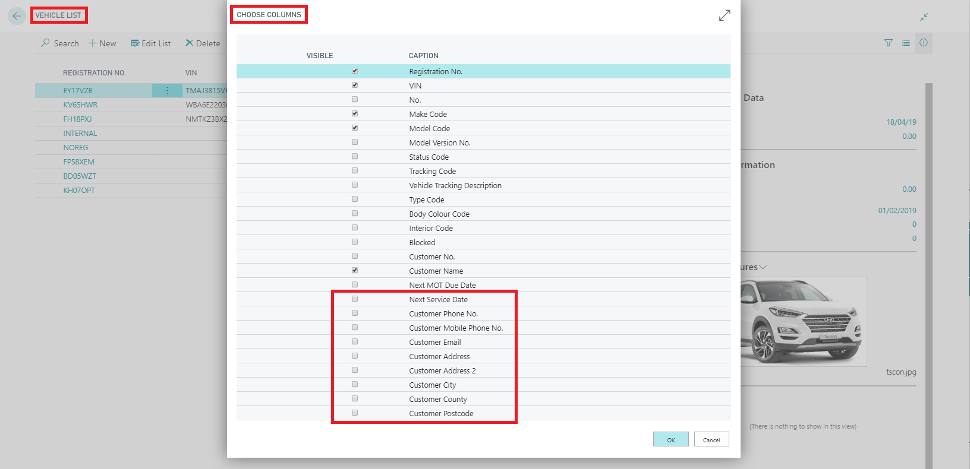The image size is (970, 469).
Task: Create a new vehicle with New
Action: click(102, 43)
